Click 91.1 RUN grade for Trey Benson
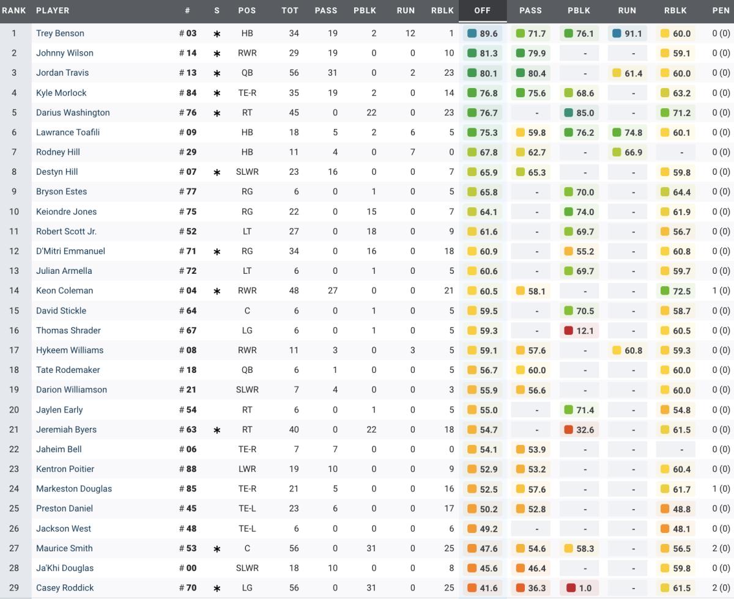734x599 pixels. pos(628,34)
